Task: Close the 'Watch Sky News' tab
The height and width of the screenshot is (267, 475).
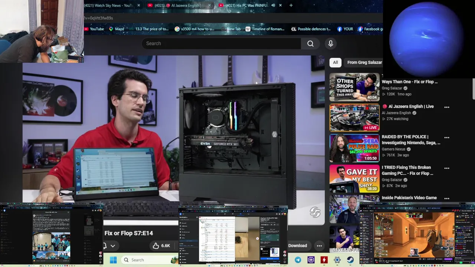Action: pyautogui.click(x=139, y=5)
